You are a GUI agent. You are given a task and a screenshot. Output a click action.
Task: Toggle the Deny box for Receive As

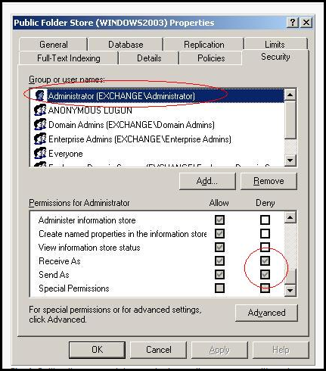pyautogui.click(x=265, y=260)
